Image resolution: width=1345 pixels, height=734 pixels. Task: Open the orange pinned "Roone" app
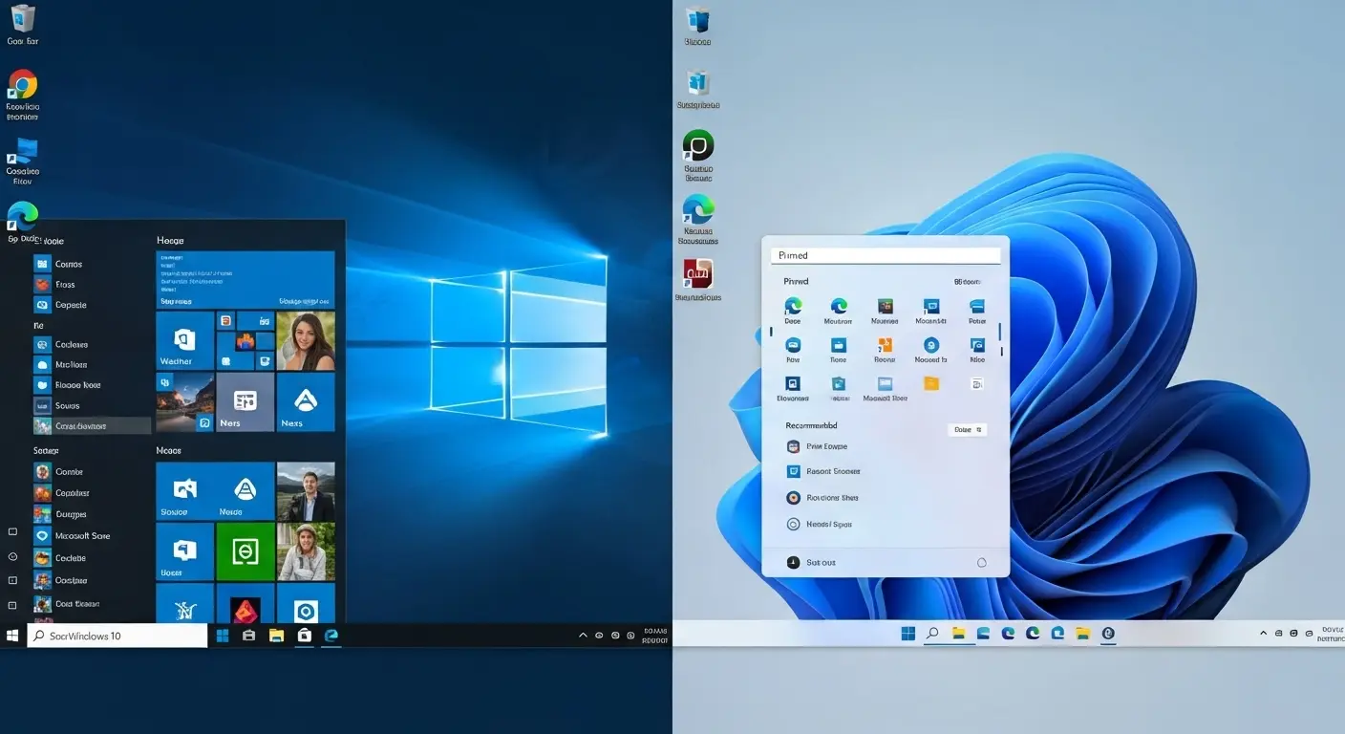click(885, 350)
